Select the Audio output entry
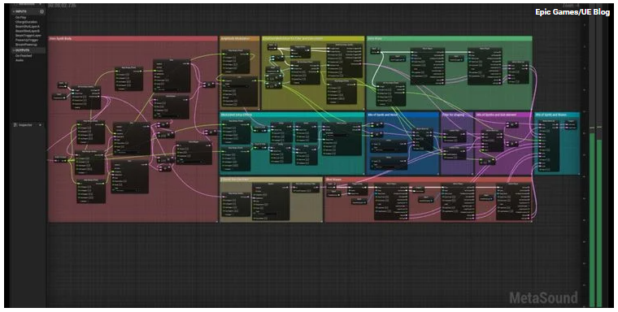Viewport: 618px width, 312px height. point(20,60)
